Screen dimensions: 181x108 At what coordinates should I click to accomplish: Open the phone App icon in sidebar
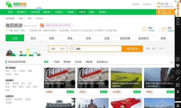coord(178,22)
